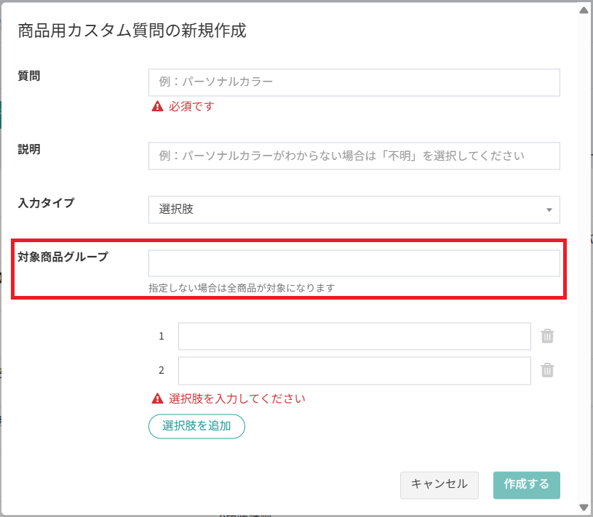Viewport: 593px width, 517px height.
Task: Click the trash icon for choice 2
Action: [x=548, y=370]
